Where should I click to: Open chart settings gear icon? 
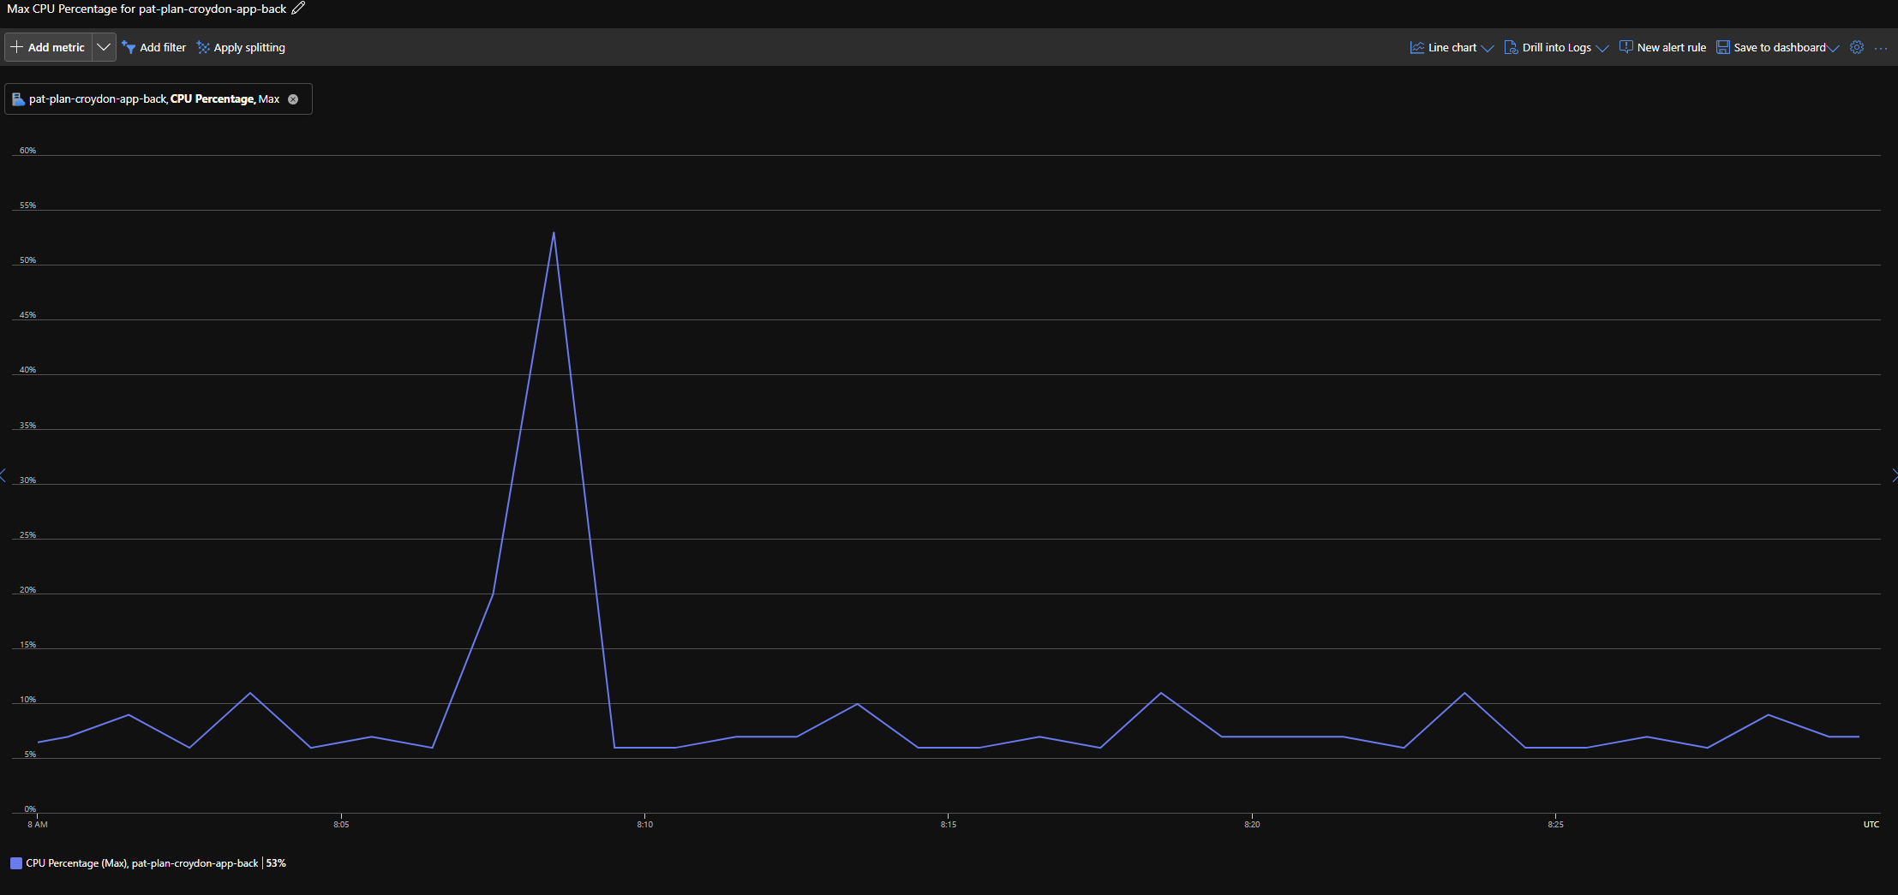pos(1857,47)
